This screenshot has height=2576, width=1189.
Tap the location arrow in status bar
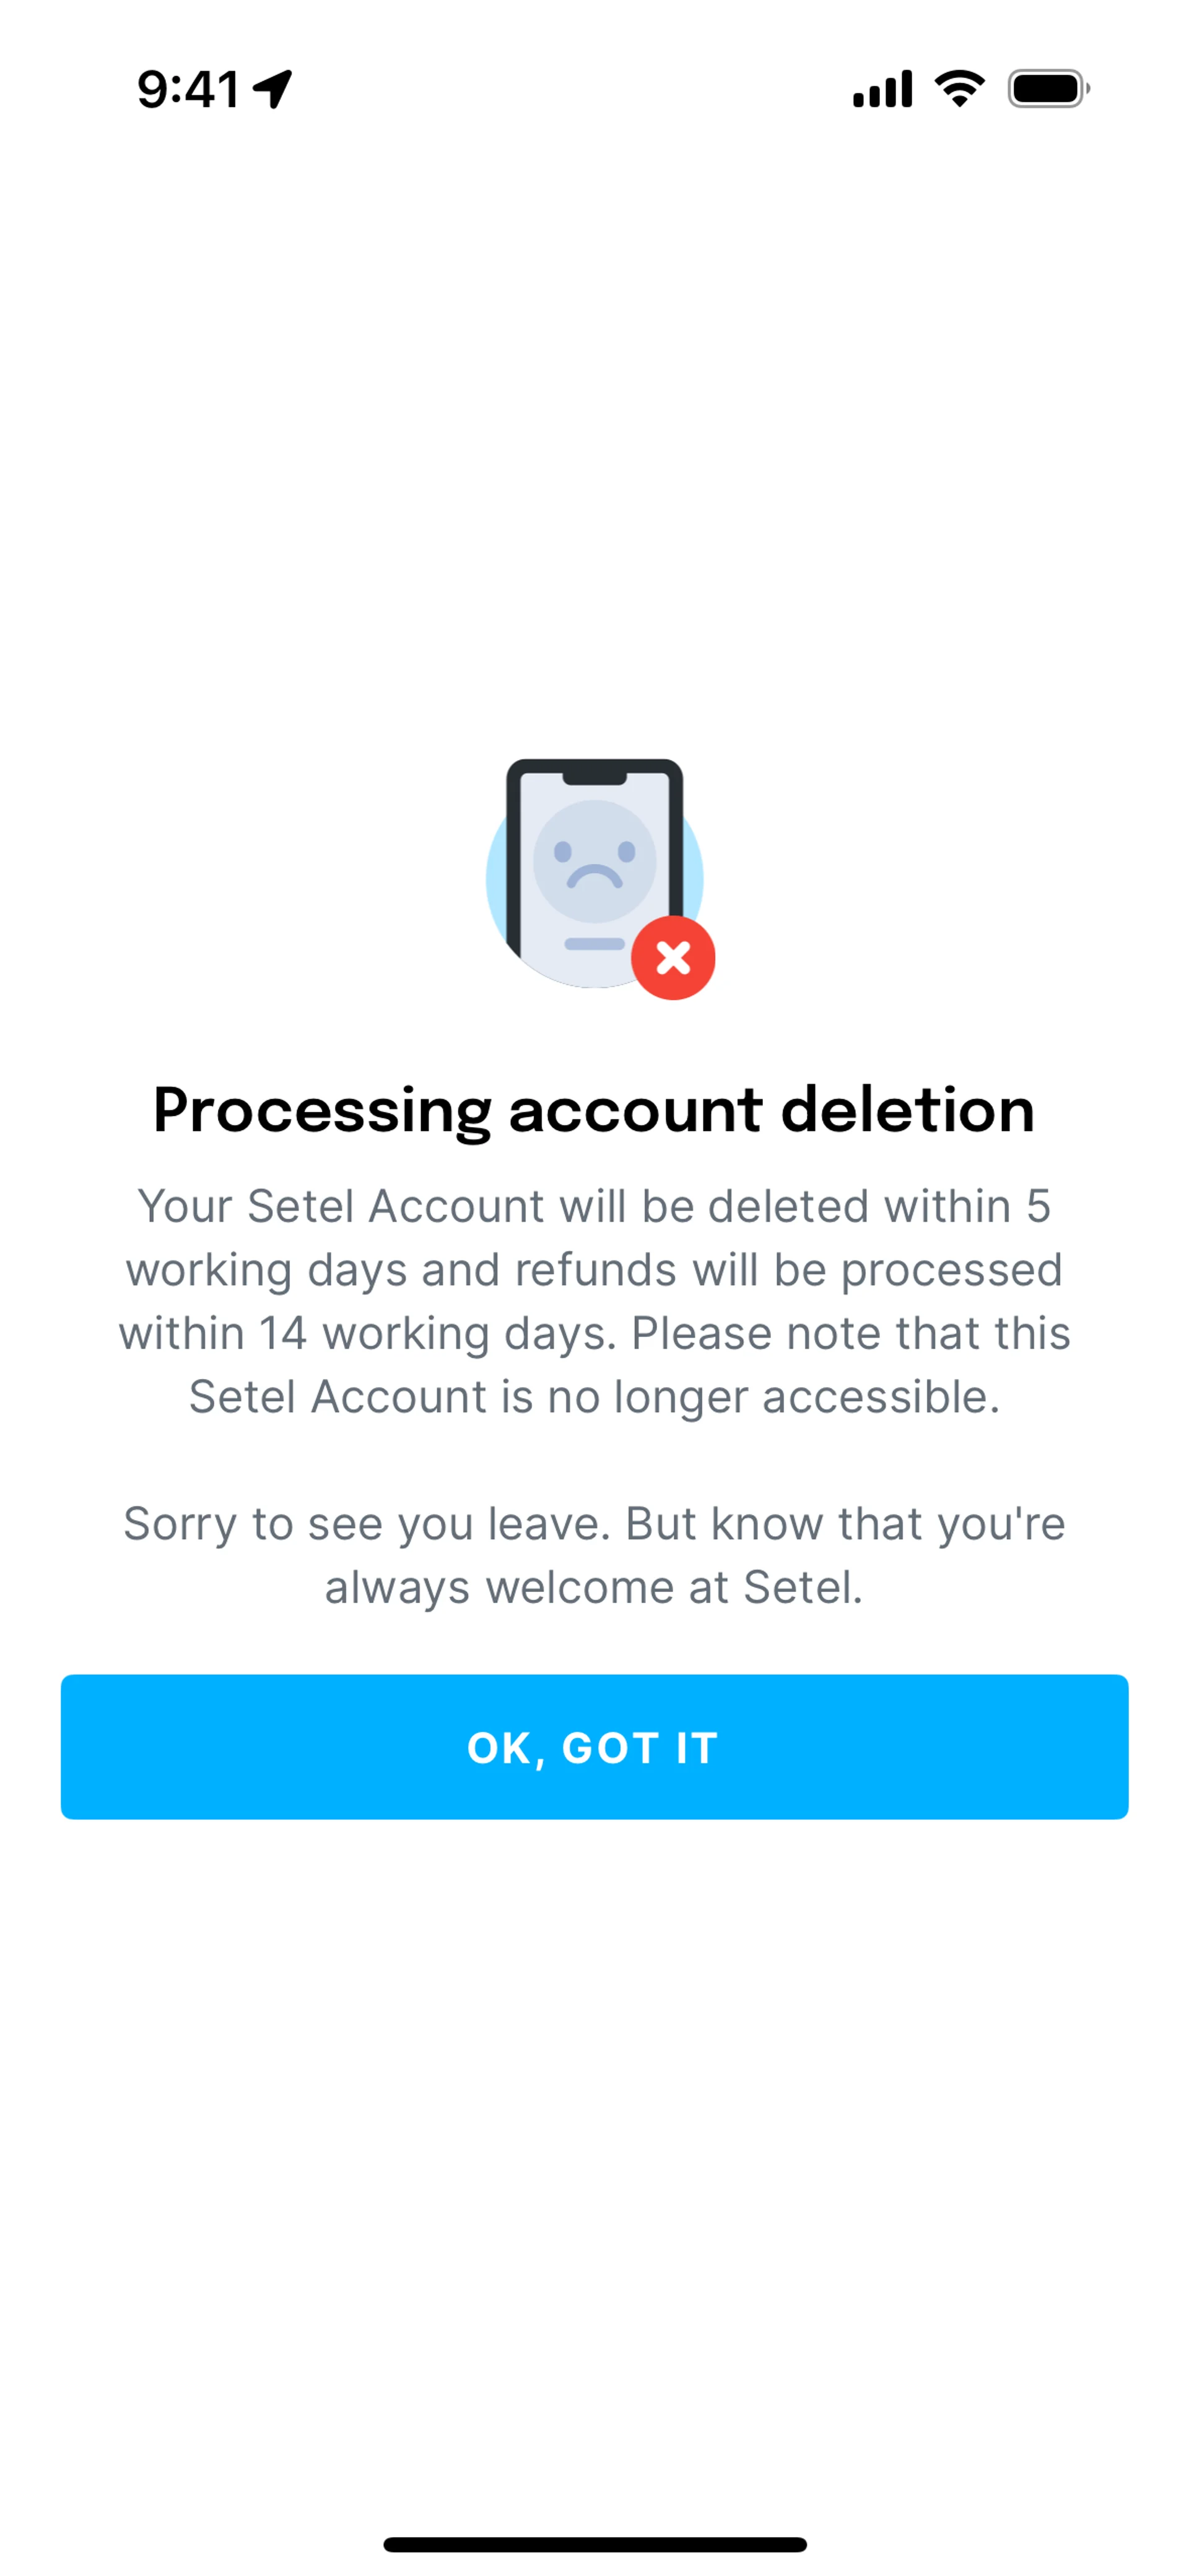[272, 89]
